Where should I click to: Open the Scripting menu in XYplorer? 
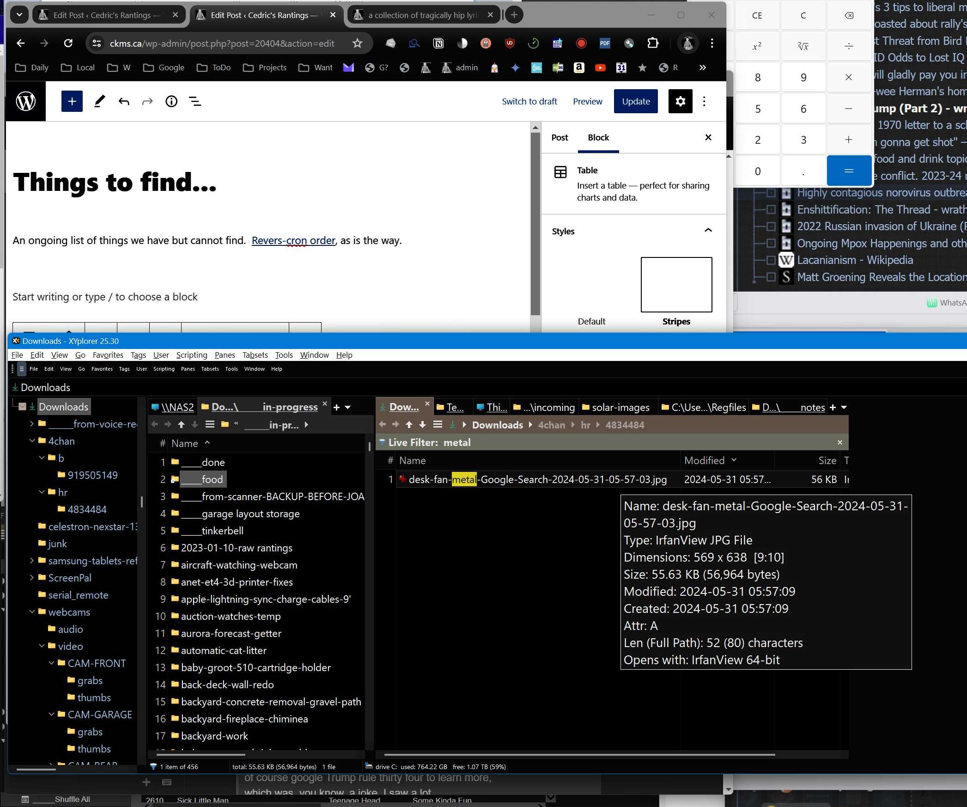[191, 355]
